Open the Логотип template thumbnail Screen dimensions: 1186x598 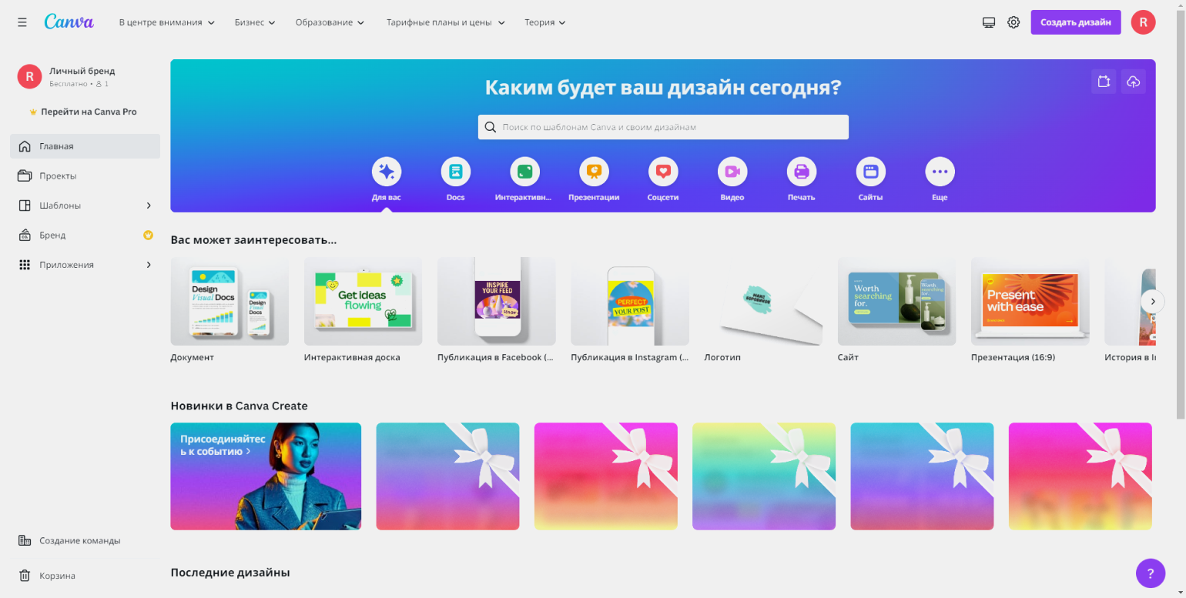pyautogui.click(x=763, y=301)
